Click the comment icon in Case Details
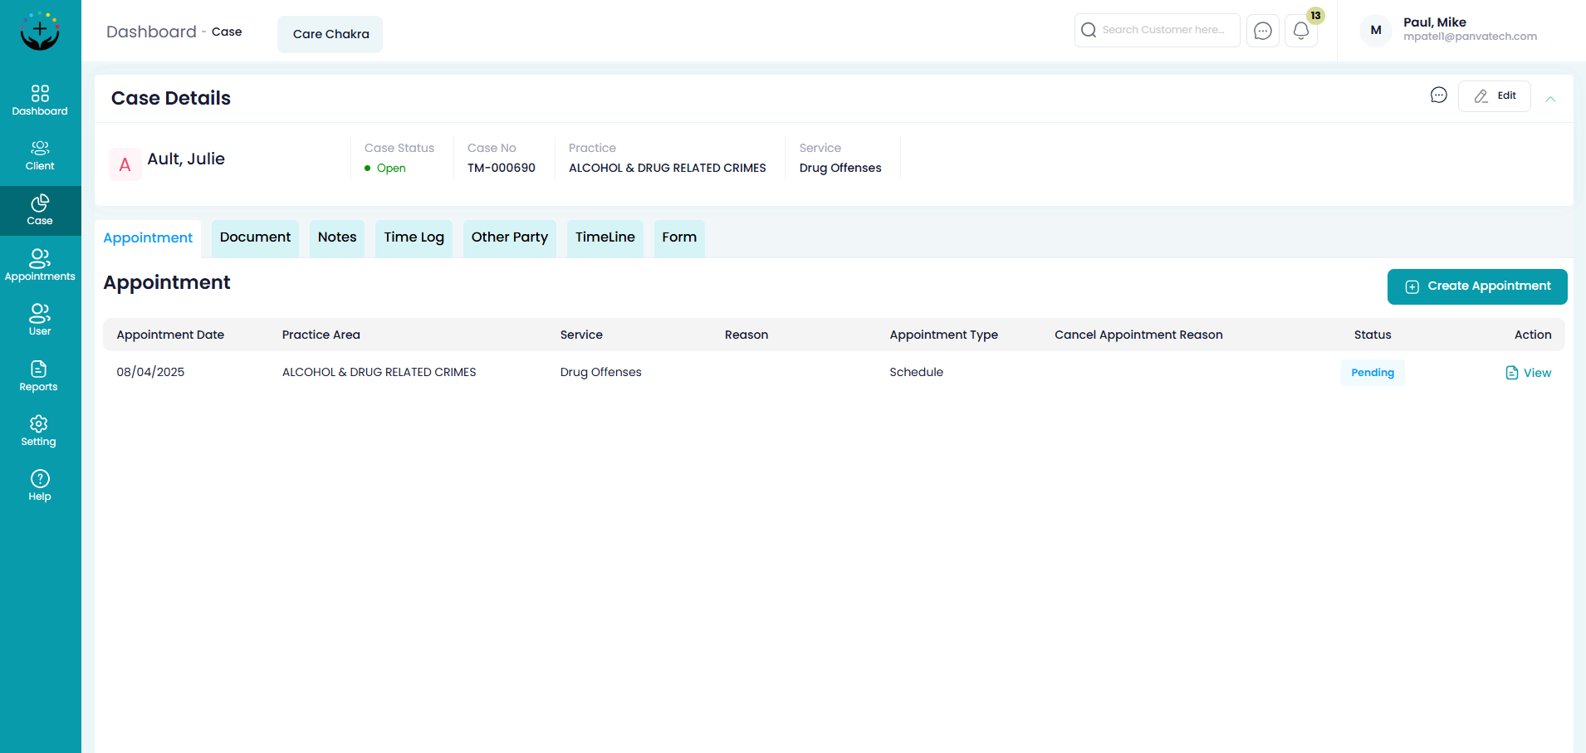This screenshot has width=1586, height=753. click(1438, 95)
